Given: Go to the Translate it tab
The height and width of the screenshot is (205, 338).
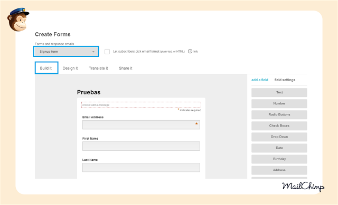Looking at the screenshot, I should (98, 68).
